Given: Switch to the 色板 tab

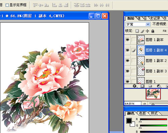Looking at the screenshot, I should tap(142, 113).
